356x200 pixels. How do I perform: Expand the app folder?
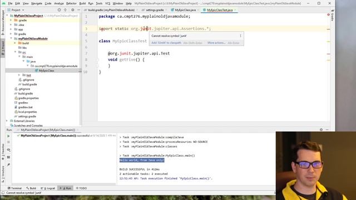[11, 29]
